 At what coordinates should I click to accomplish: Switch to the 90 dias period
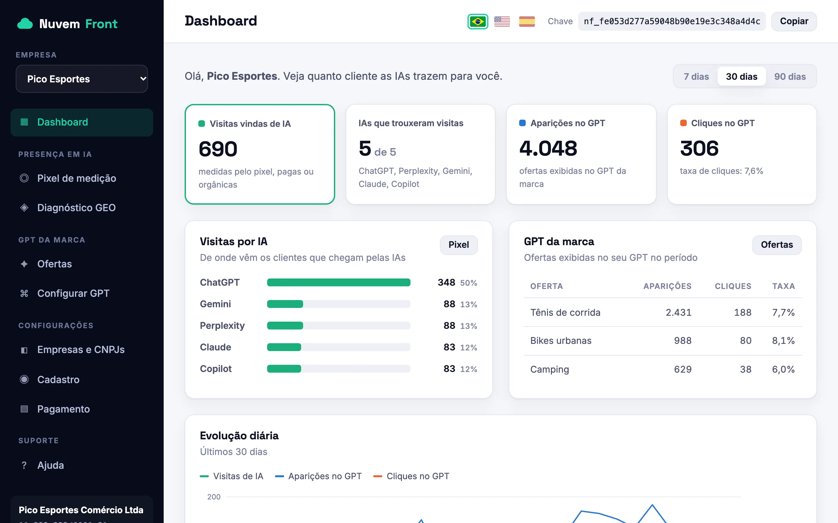click(x=790, y=76)
